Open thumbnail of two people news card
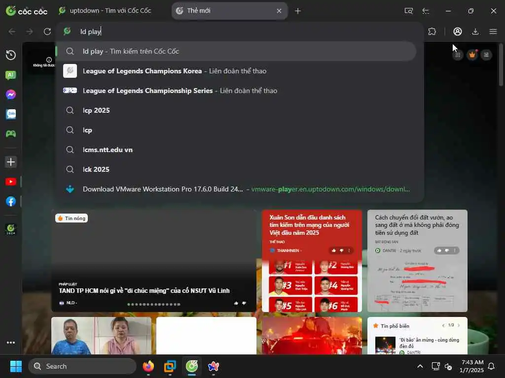Viewport: 505px width, 378px height. (x=101, y=336)
